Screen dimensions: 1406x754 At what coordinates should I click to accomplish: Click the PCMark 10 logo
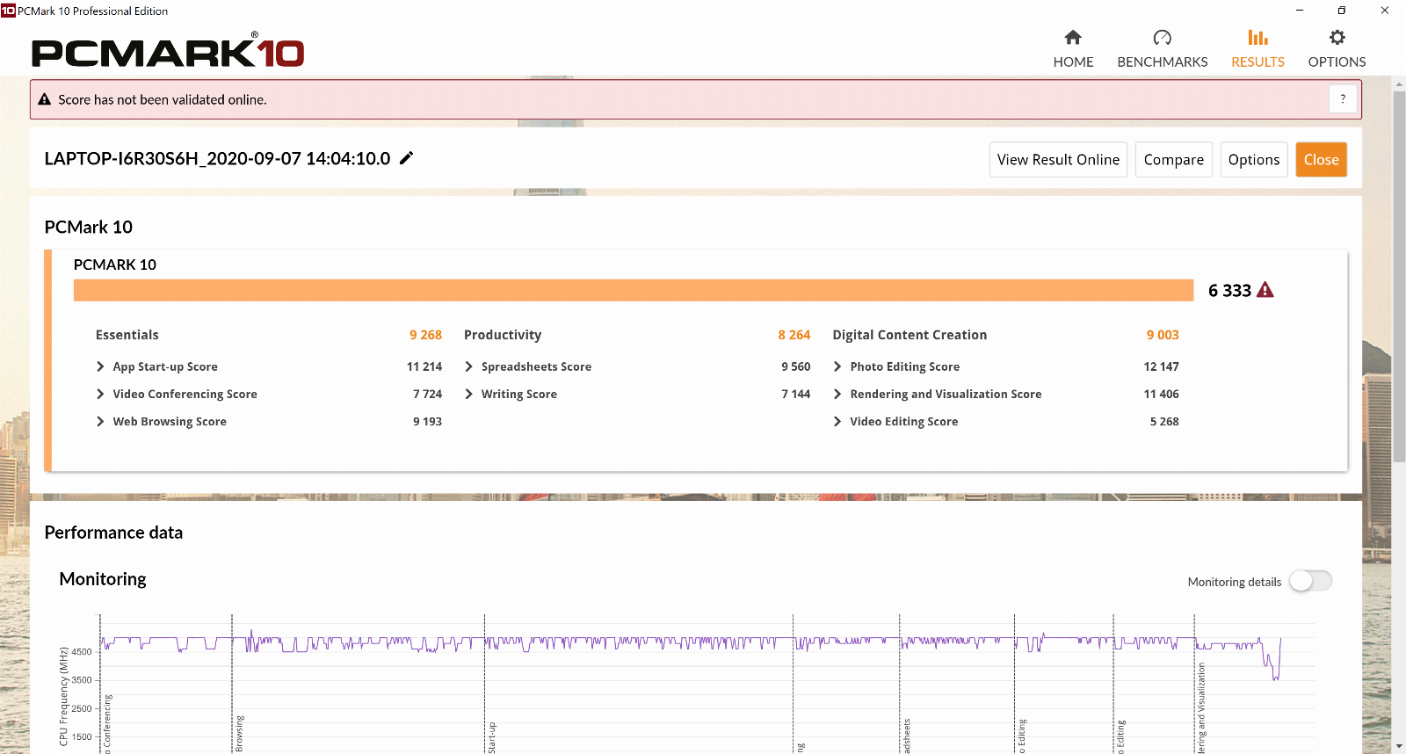168,53
